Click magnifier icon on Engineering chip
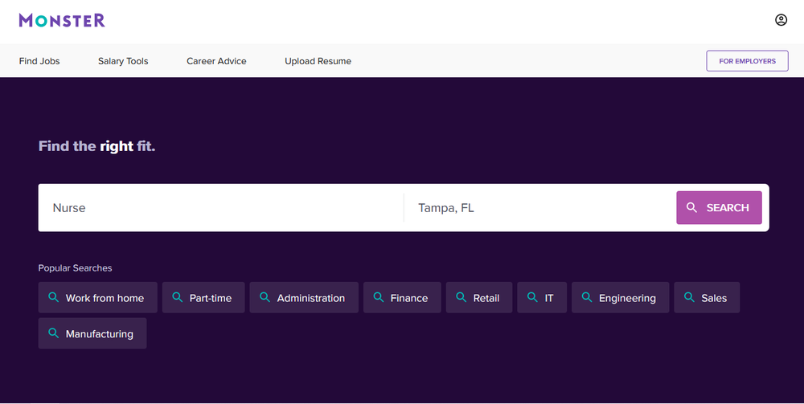804x404 pixels. point(587,297)
